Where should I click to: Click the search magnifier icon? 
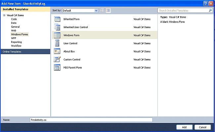(210, 11)
